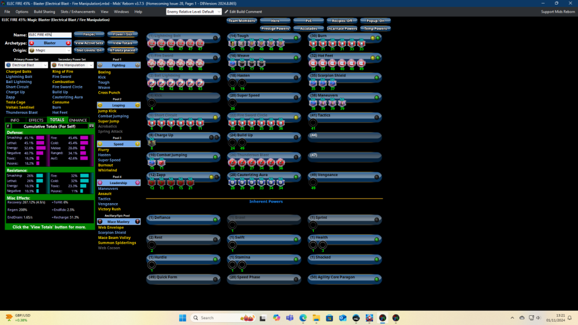
Task: Click the Smashing defense bar
Action: click(40, 137)
